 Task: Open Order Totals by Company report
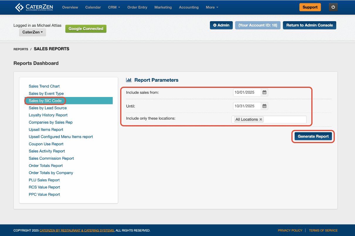pos(51,173)
